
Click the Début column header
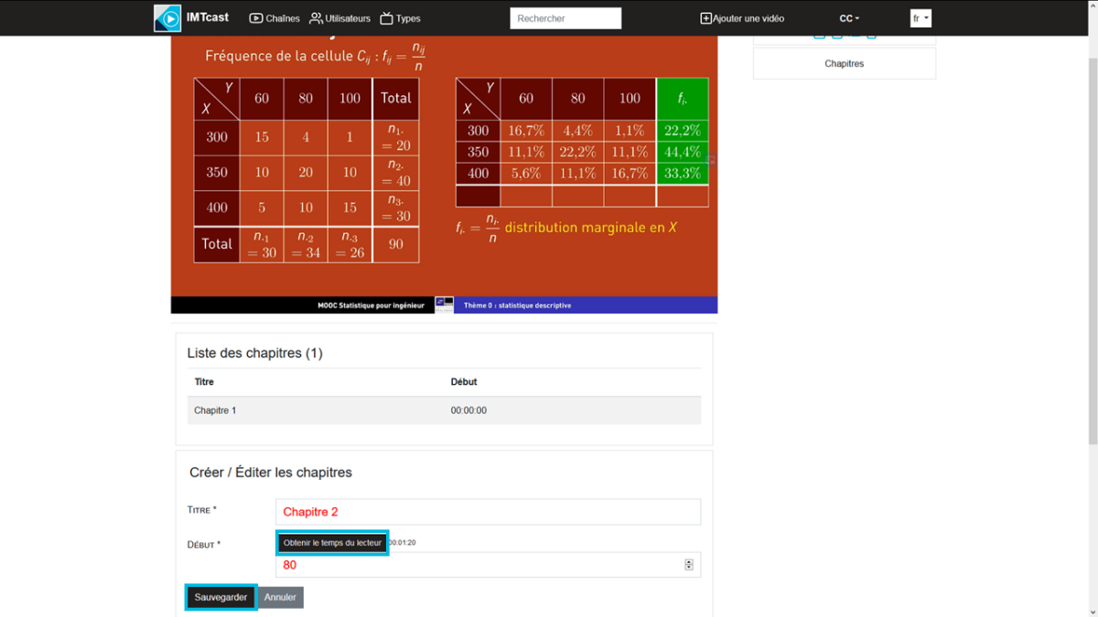tap(464, 382)
